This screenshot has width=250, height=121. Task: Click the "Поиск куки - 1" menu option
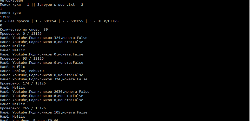15,4
